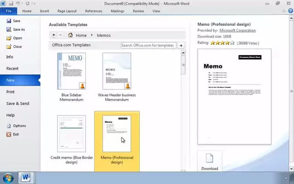
Task: Choose Exit in backstage menu
Action: (x=12, y=134)
